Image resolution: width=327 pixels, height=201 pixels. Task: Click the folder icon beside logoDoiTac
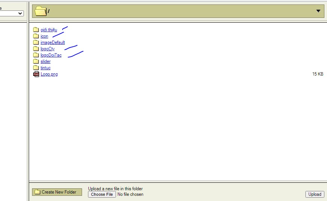tap(36, 55)
